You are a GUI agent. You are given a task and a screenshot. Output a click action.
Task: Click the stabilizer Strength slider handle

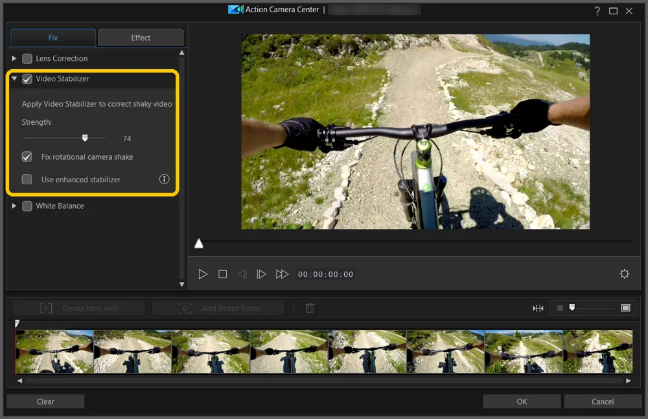(85, 138)
